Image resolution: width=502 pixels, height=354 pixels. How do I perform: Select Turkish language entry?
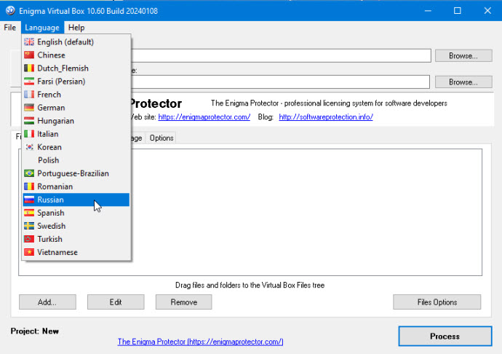[x=76, y=239]
